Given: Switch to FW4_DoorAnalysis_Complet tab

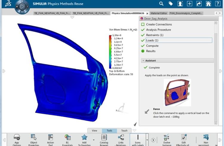Looking at the screenshot, I should coord(186,13).
